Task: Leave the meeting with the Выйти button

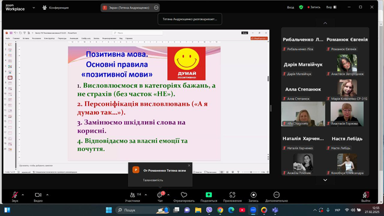Action: click(366, 197)
